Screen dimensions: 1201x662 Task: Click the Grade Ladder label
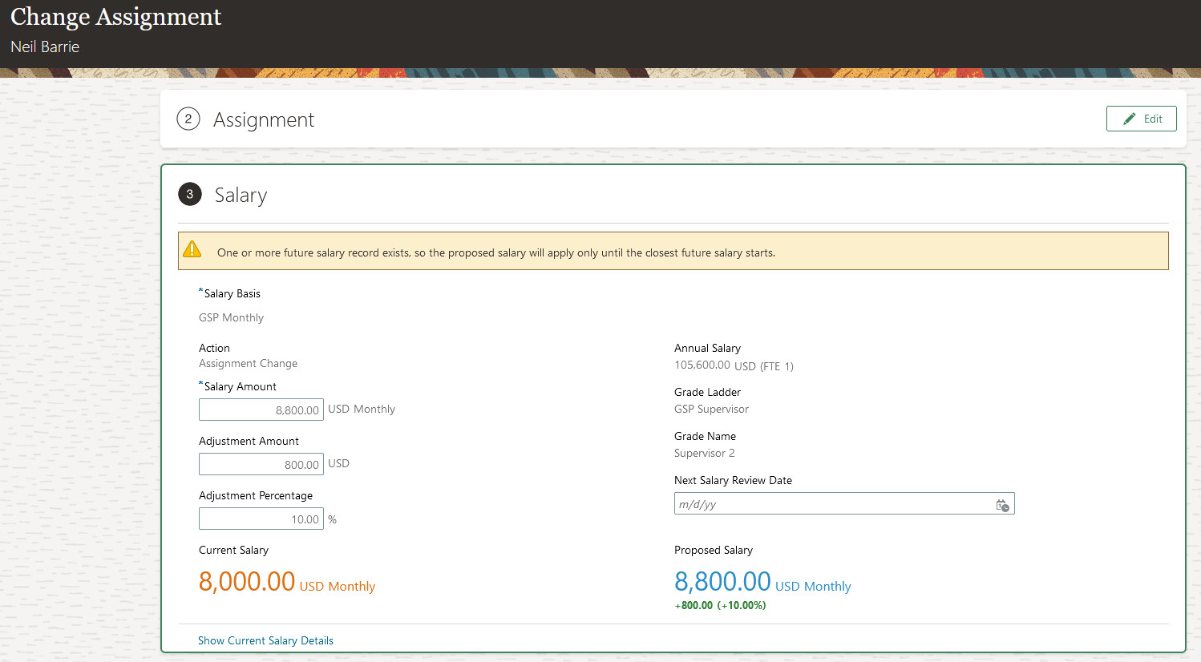(x=707, y=392)
